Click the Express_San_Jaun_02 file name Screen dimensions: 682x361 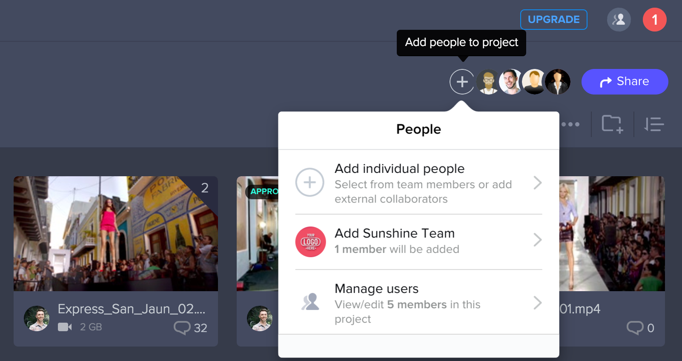[x=132, y=309]
